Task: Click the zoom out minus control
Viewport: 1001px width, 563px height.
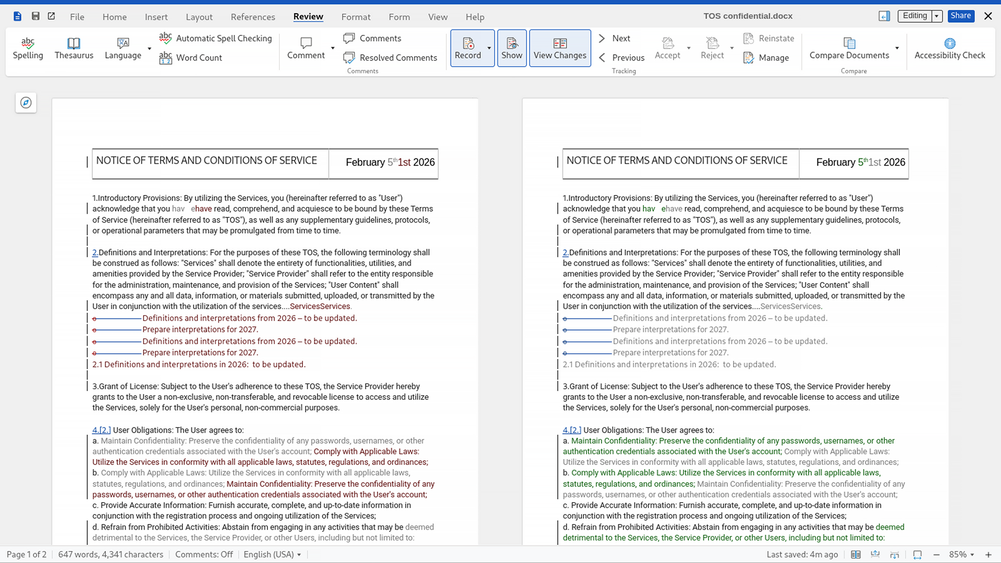Action: point(936,555)
